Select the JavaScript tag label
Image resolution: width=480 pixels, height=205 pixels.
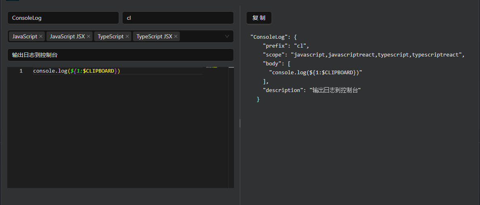pyautogui.click(x=25, y=36)
